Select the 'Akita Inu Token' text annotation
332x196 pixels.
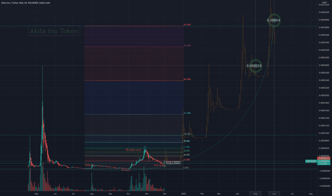pos(54,31)
